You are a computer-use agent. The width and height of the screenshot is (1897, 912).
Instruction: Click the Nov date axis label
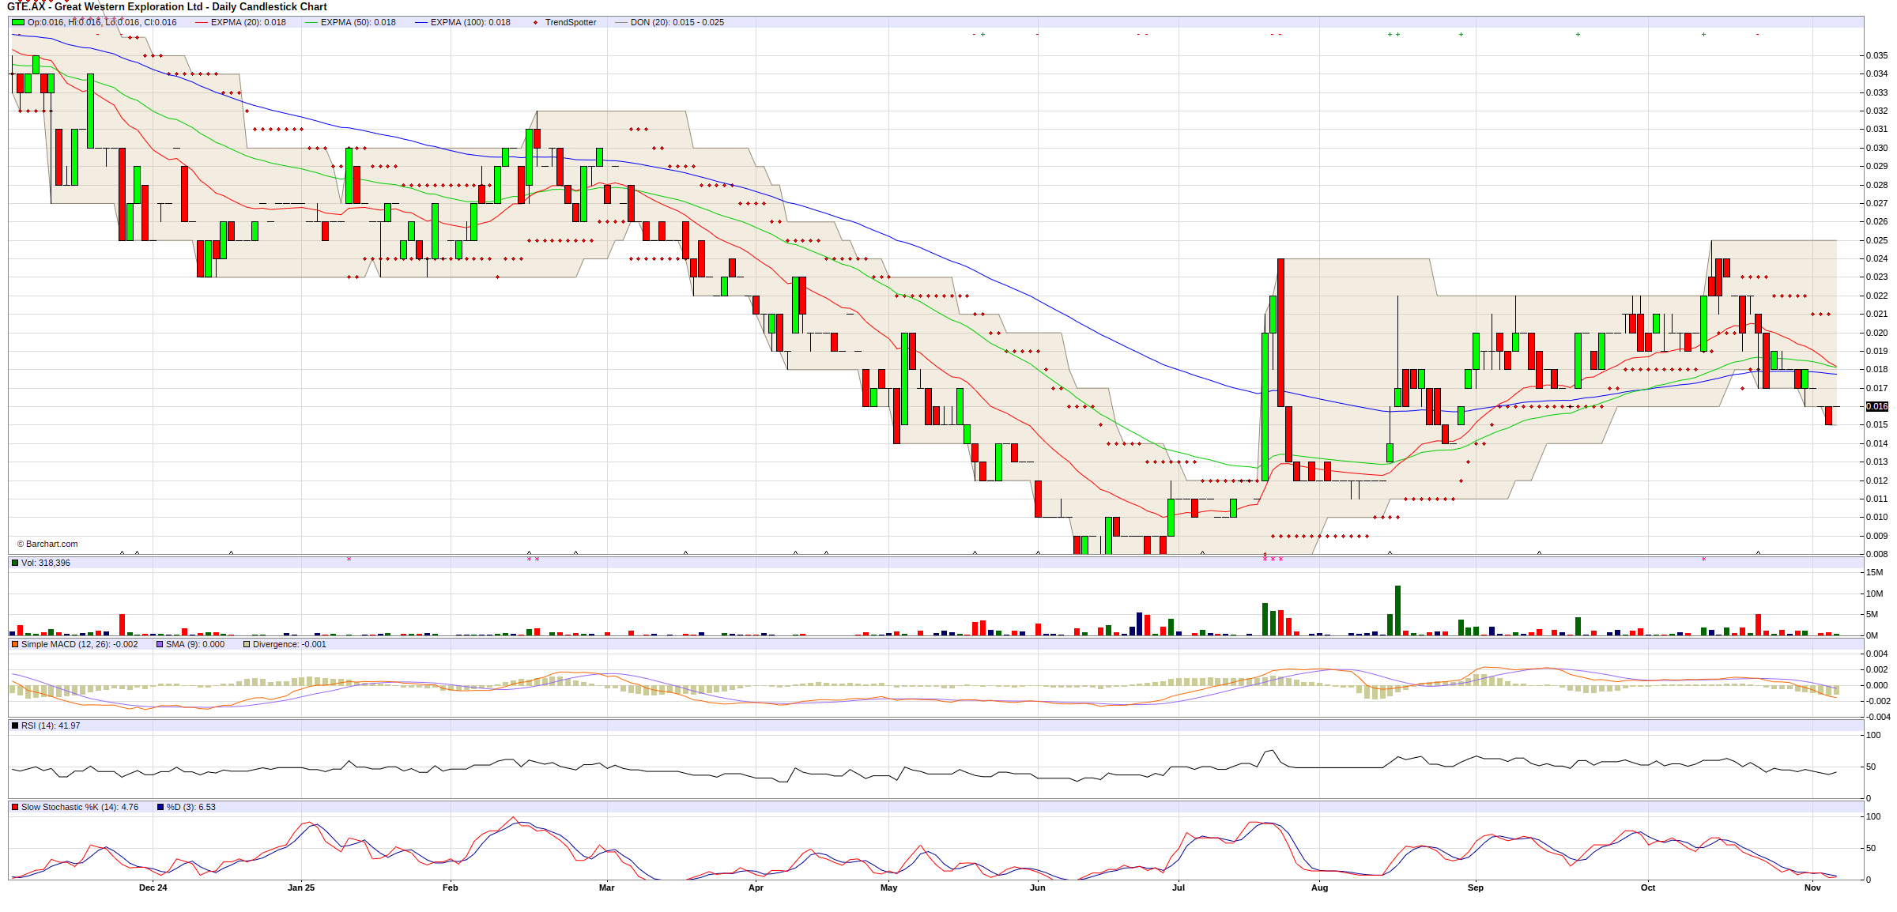(1812, 888)
